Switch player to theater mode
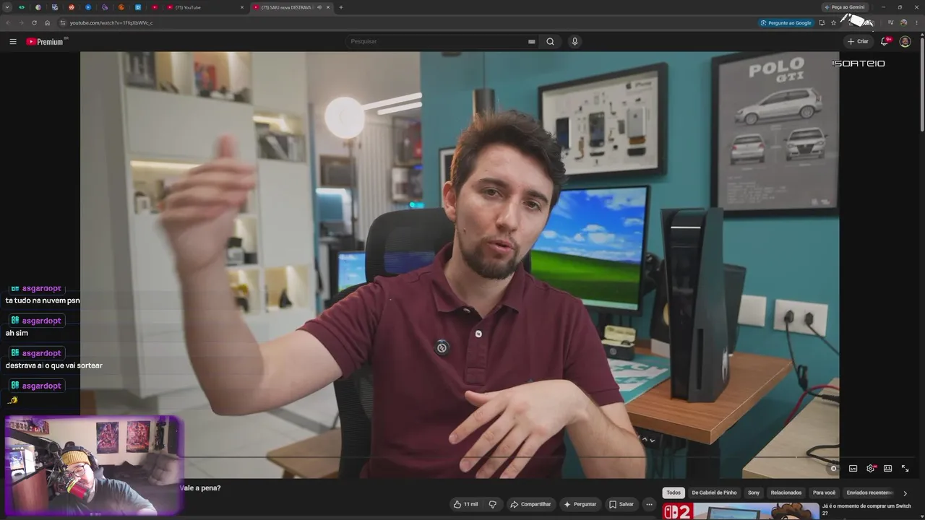Image resolution: width=925 pixels, height=520 pixels. [887, 469]
